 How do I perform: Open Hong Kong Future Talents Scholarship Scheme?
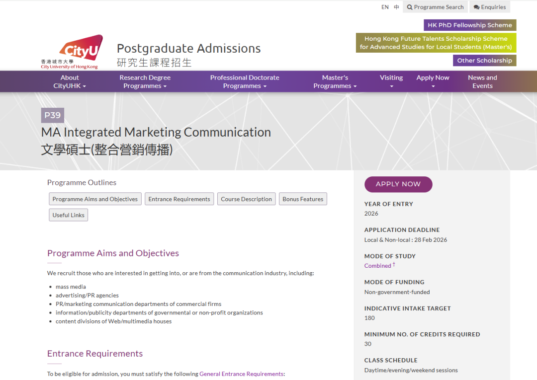point(436,43)
